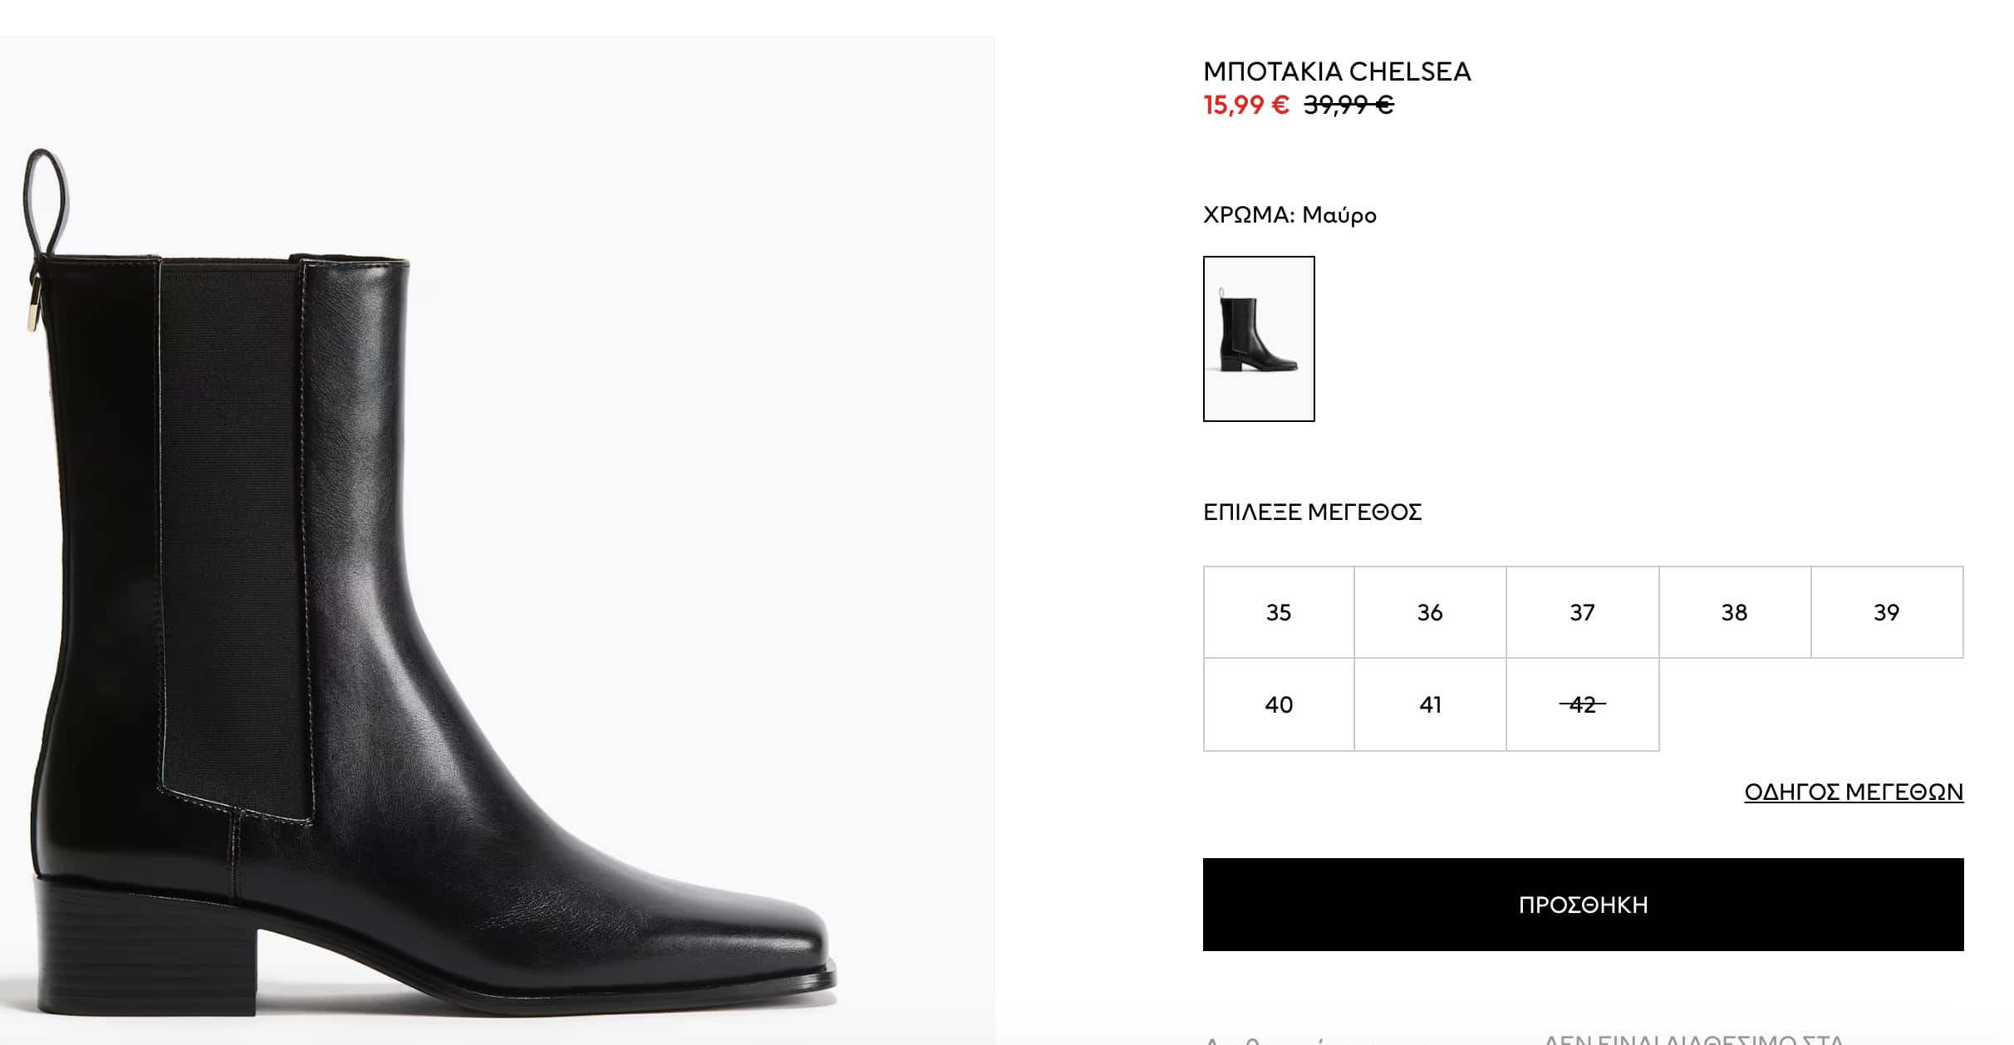Click the large Chelsea boot product photo
This screenshot has height=1045, width=2014.
tap(499, 581)
